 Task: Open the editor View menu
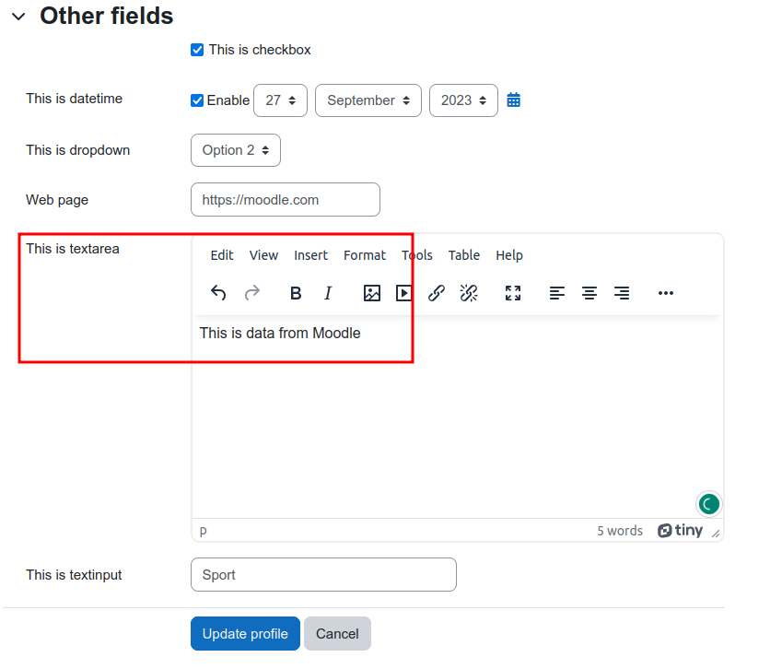tap(263, 255)
